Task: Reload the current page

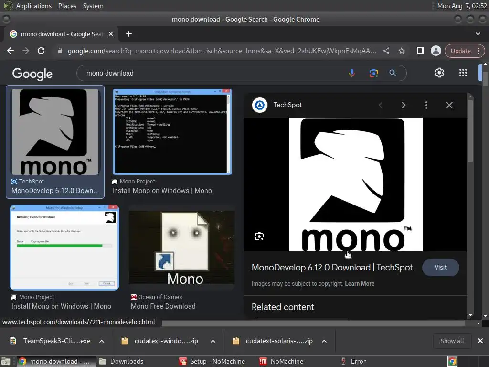Action: click(41, 51)
